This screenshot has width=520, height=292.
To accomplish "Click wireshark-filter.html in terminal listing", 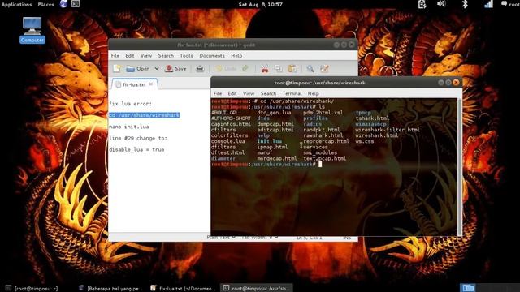I will click(388, 130).
